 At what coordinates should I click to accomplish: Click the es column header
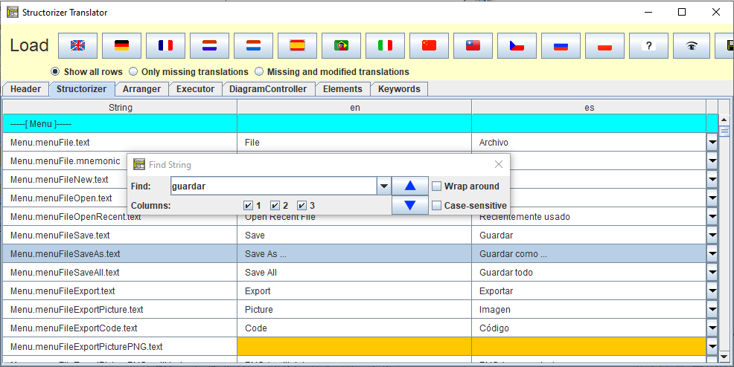[x=590, y=108]
